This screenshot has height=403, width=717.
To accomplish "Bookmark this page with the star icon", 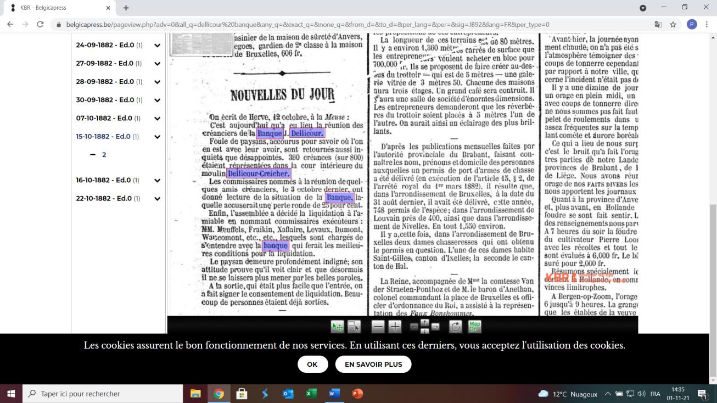I will click(x=673, y=25).
